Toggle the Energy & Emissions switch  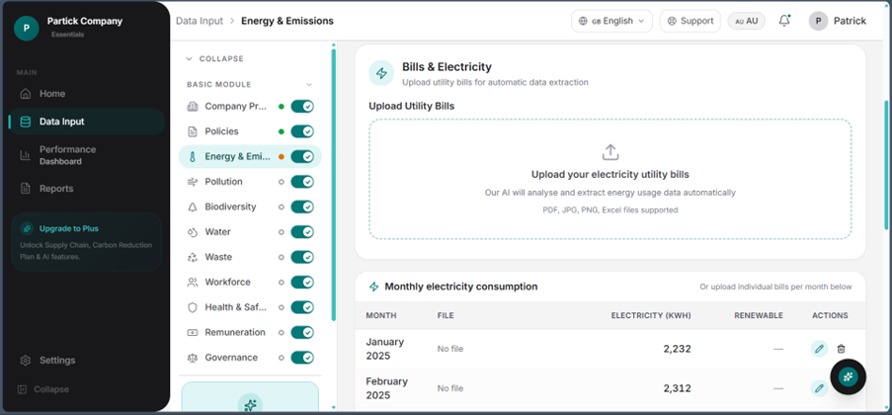tap(302, 156)
